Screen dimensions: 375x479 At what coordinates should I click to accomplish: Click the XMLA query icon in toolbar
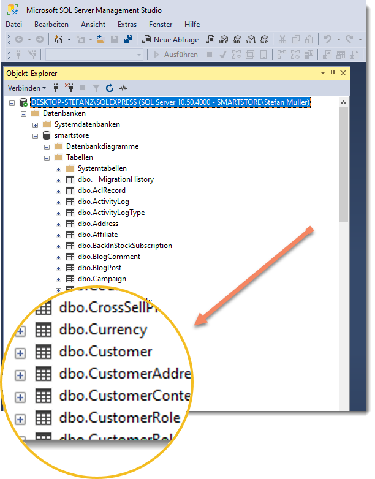[251, 39]
